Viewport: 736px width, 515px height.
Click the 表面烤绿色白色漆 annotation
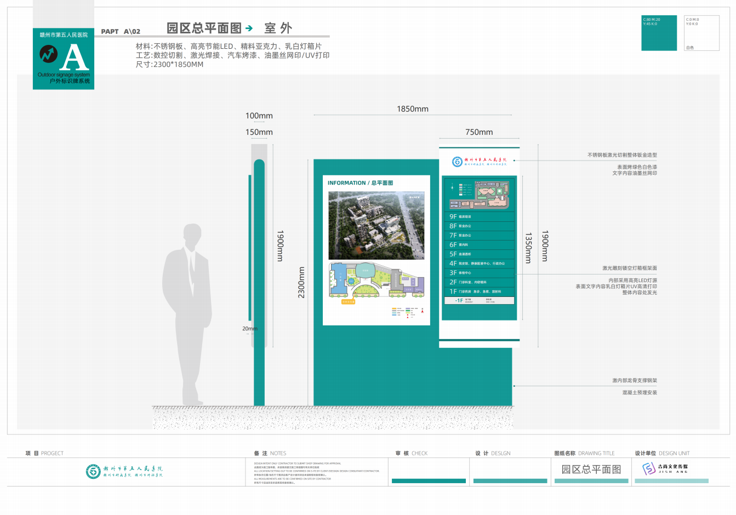[x=637, y=167]
